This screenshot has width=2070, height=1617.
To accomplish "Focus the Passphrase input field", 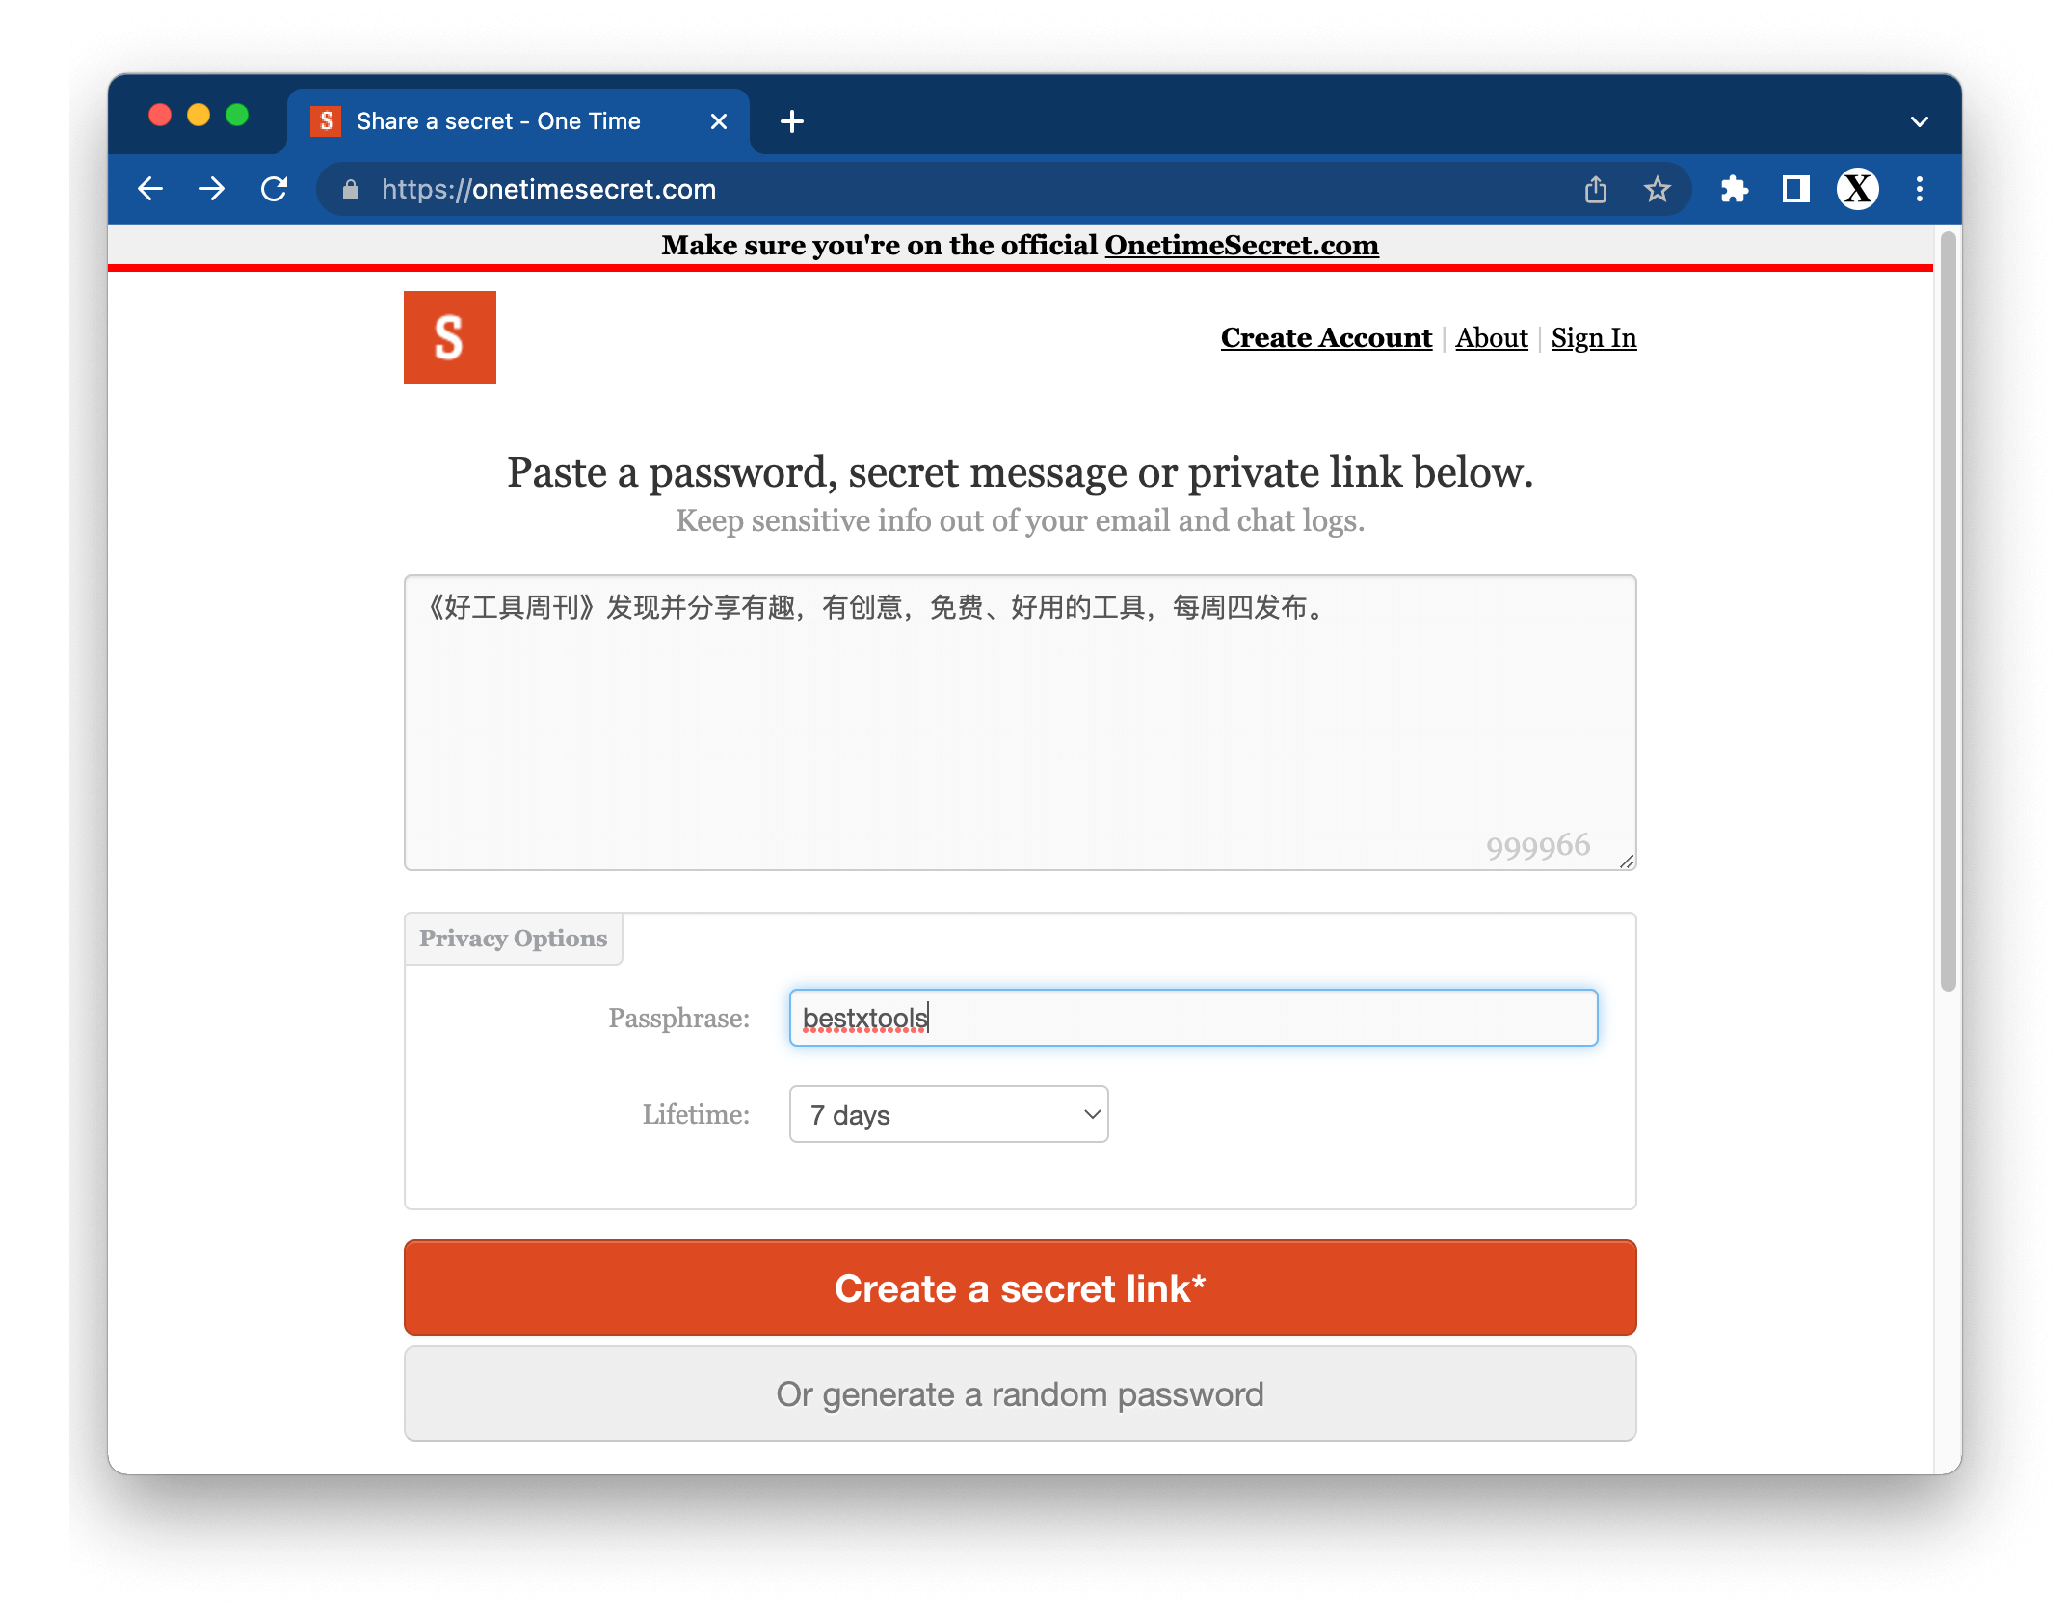I will (1193, 1018).
